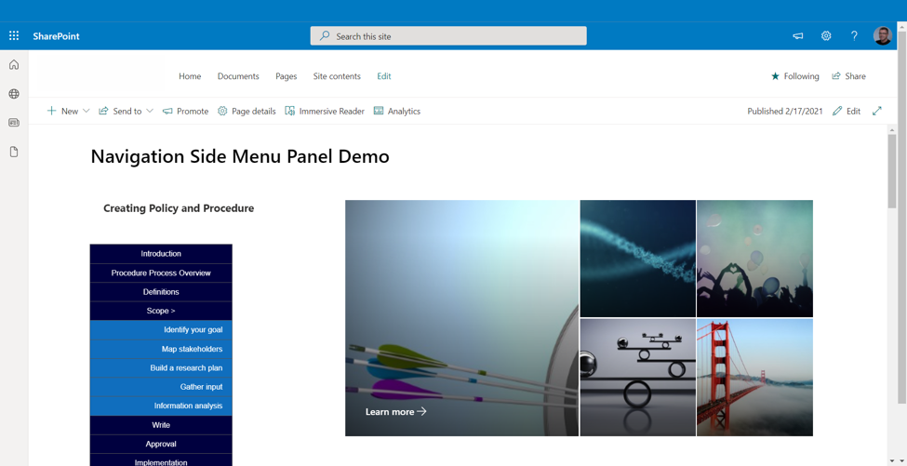Open the user profile picture
The height and width of the screenshot is (466, 907).
coord(882,36)
